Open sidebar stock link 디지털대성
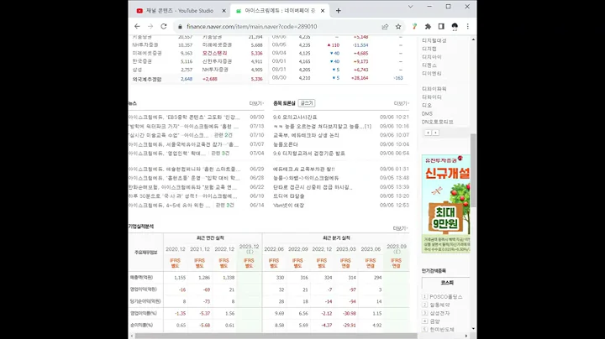Screen dimensions: 605x339 (434, 40)
